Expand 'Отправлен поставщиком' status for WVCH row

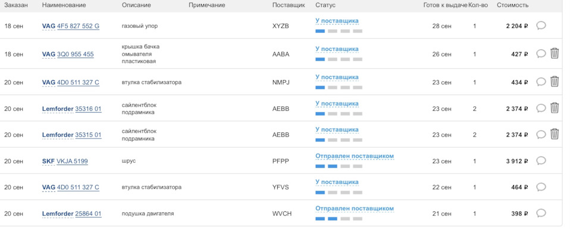click(x=354, y=209)
